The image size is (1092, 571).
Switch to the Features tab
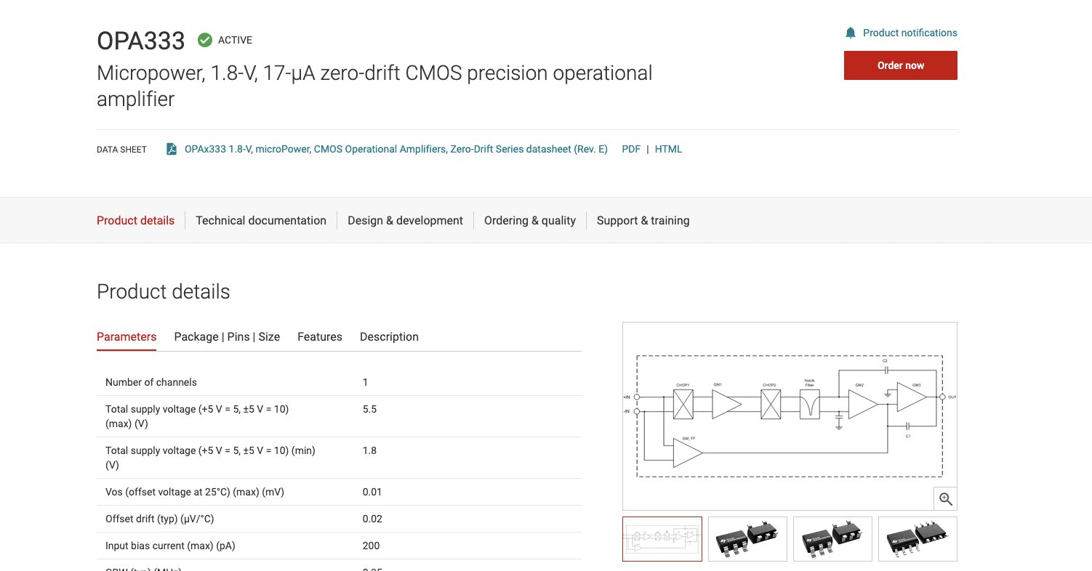pyautogui.click(x=320, y=337)
